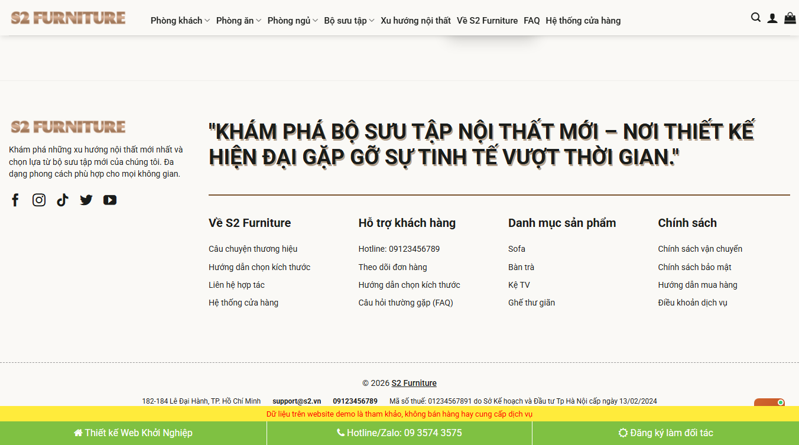Click the S2 Furniture copyright link
The image size is (799, 445).
point(414,383)
